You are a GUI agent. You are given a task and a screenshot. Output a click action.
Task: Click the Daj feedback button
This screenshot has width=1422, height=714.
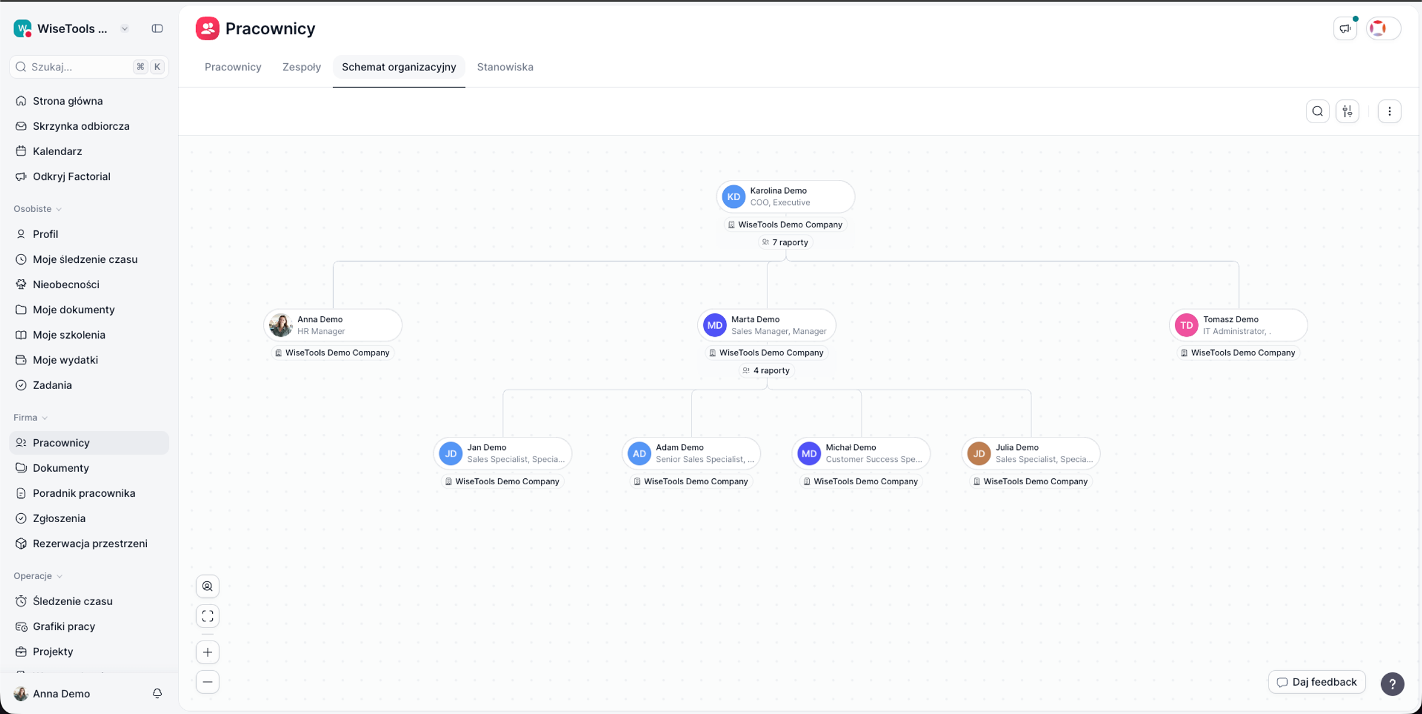coord(1317,682)
